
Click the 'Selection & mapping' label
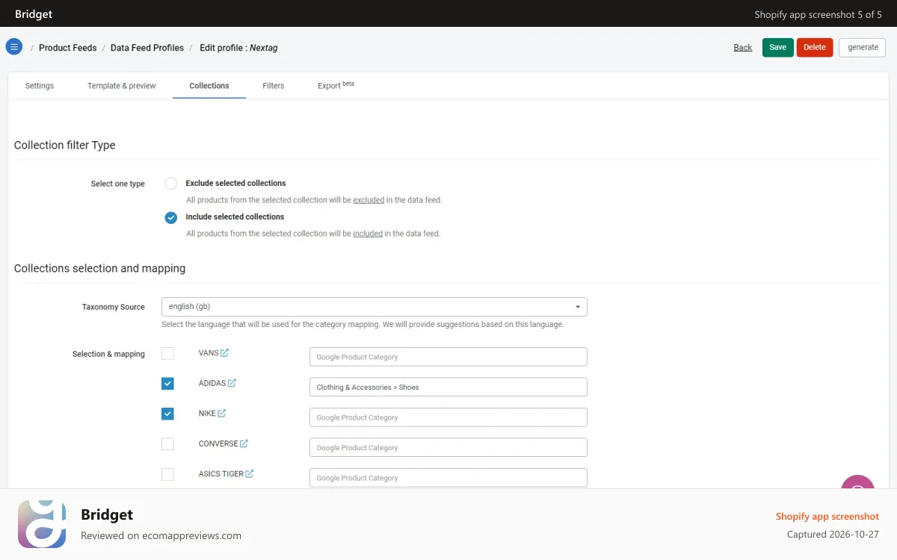coord(108,354)
